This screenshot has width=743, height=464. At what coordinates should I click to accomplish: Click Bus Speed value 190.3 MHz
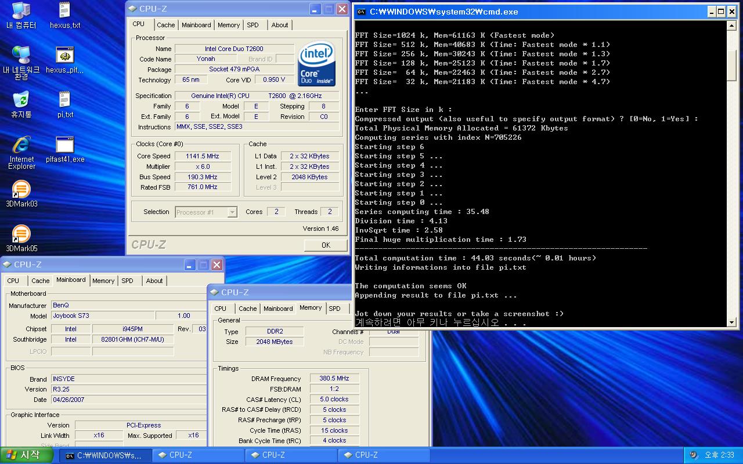pos(203,177)
